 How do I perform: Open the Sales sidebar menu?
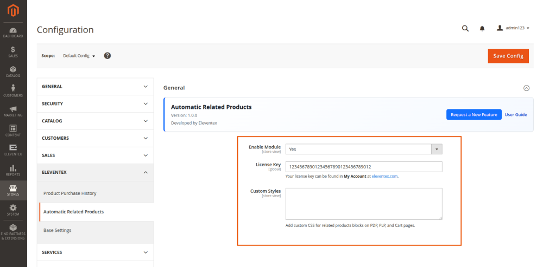coord(13,51)
